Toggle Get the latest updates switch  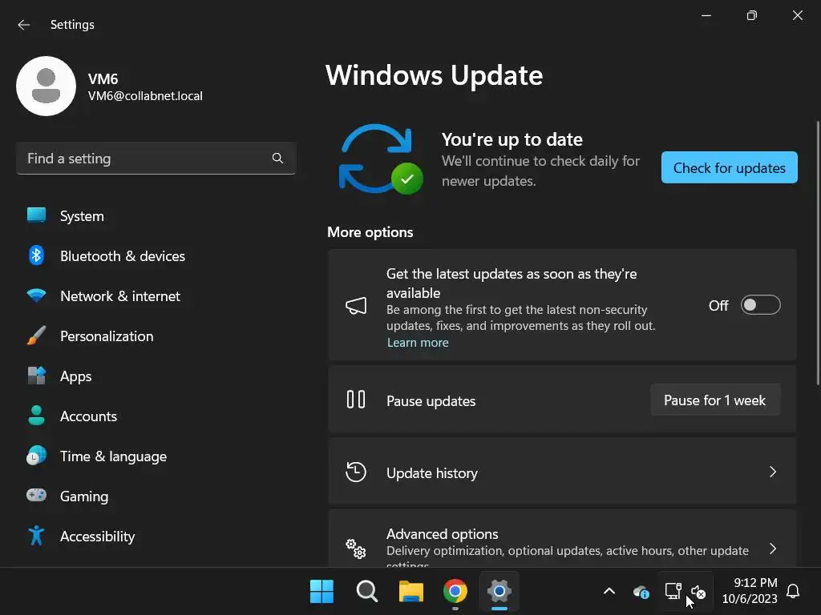pos(760,305)
